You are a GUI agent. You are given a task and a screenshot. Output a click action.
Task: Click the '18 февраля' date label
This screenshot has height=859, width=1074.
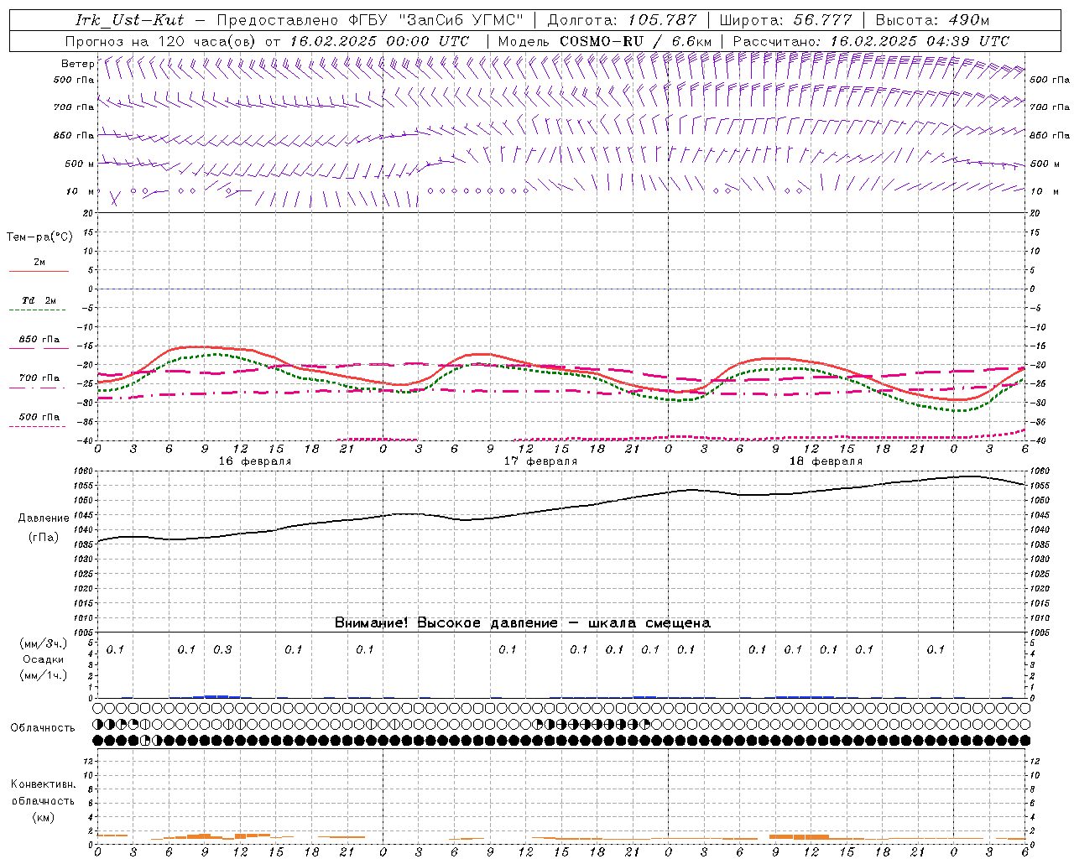coord(826,461)
